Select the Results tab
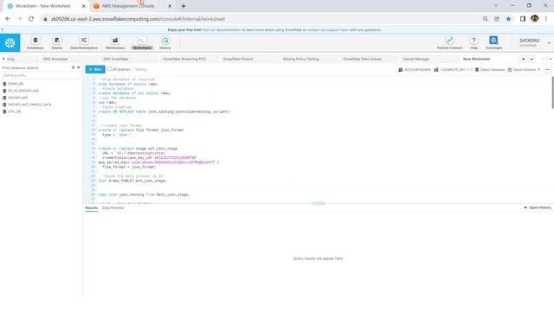554x311 pixels. coord(92,208)
